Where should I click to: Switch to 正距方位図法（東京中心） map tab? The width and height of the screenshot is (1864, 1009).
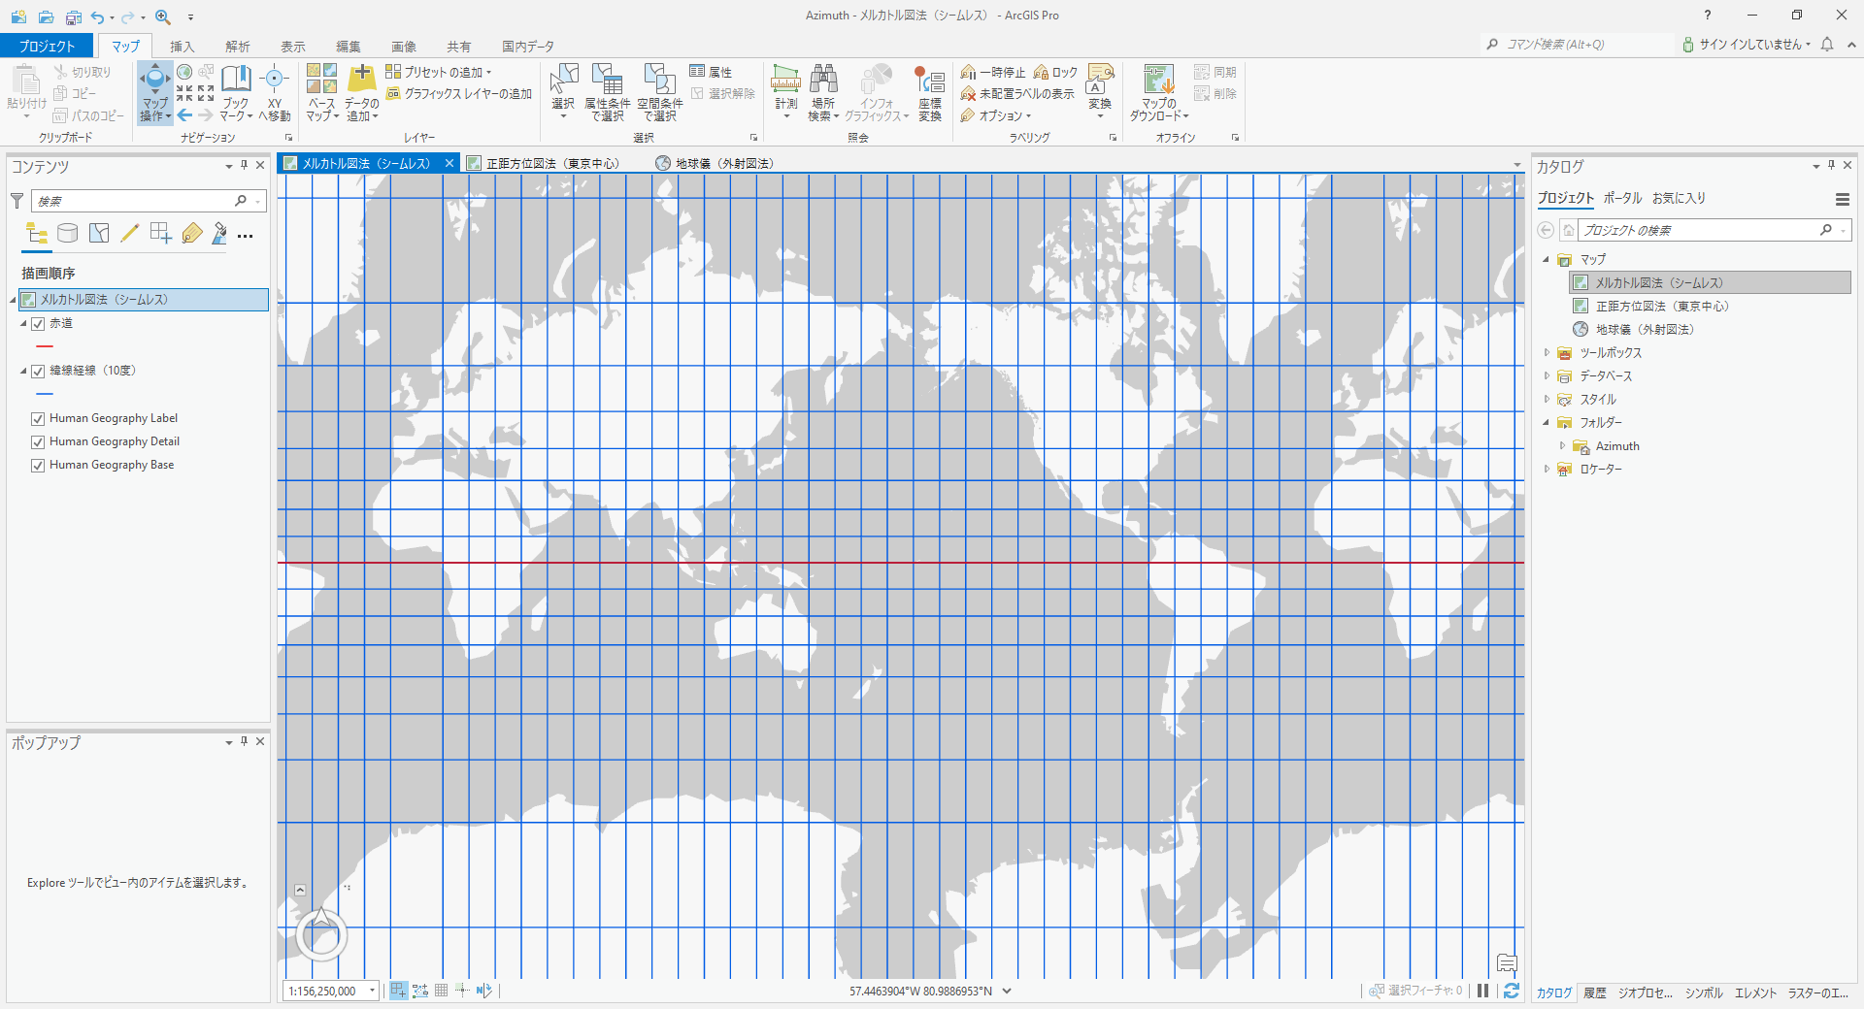click(x=551, y=164)
